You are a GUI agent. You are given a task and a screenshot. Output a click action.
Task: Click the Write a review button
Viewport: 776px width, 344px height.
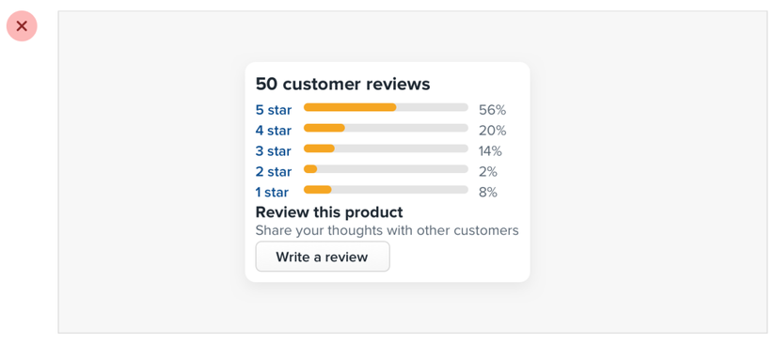pos(323,257)
